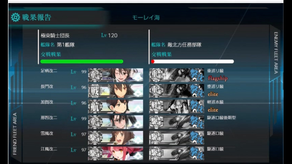Click the FRIEND FLEET AREA side label
Viewport: 292px width, 164px height.
[15, 134]
